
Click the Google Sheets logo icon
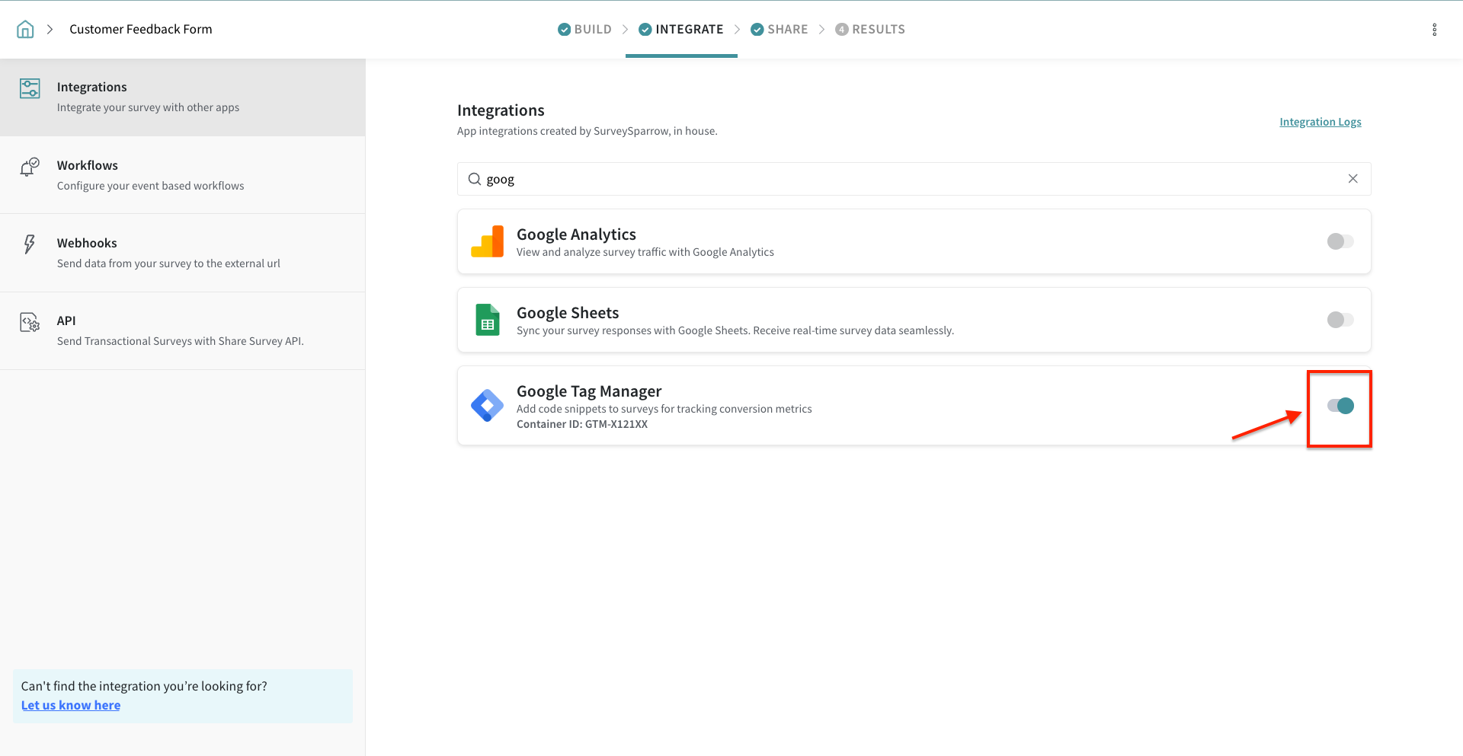[x=487, y=320]
